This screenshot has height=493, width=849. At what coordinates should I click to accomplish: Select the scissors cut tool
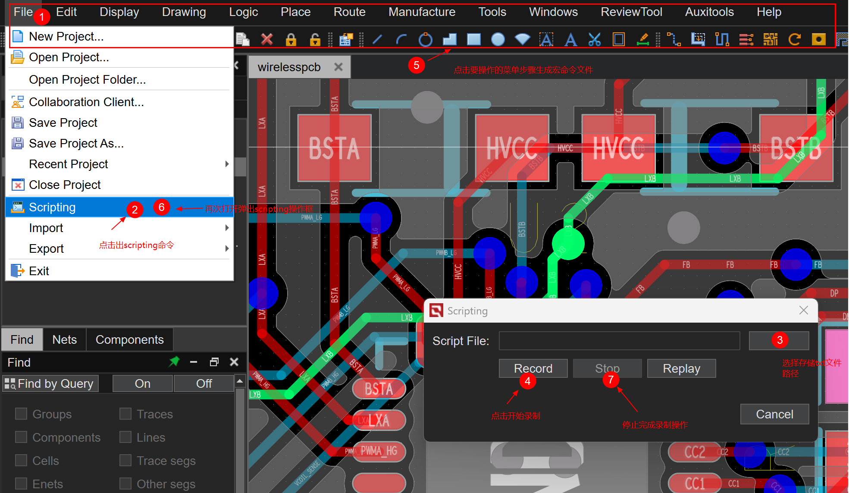pos(595,40)
